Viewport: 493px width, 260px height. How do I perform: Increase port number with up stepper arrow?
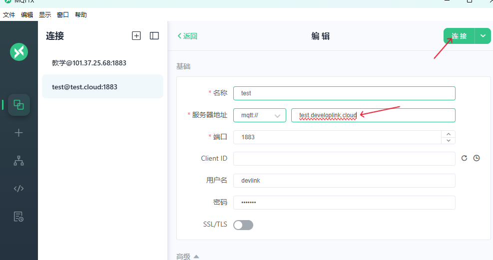click(448, 134)
